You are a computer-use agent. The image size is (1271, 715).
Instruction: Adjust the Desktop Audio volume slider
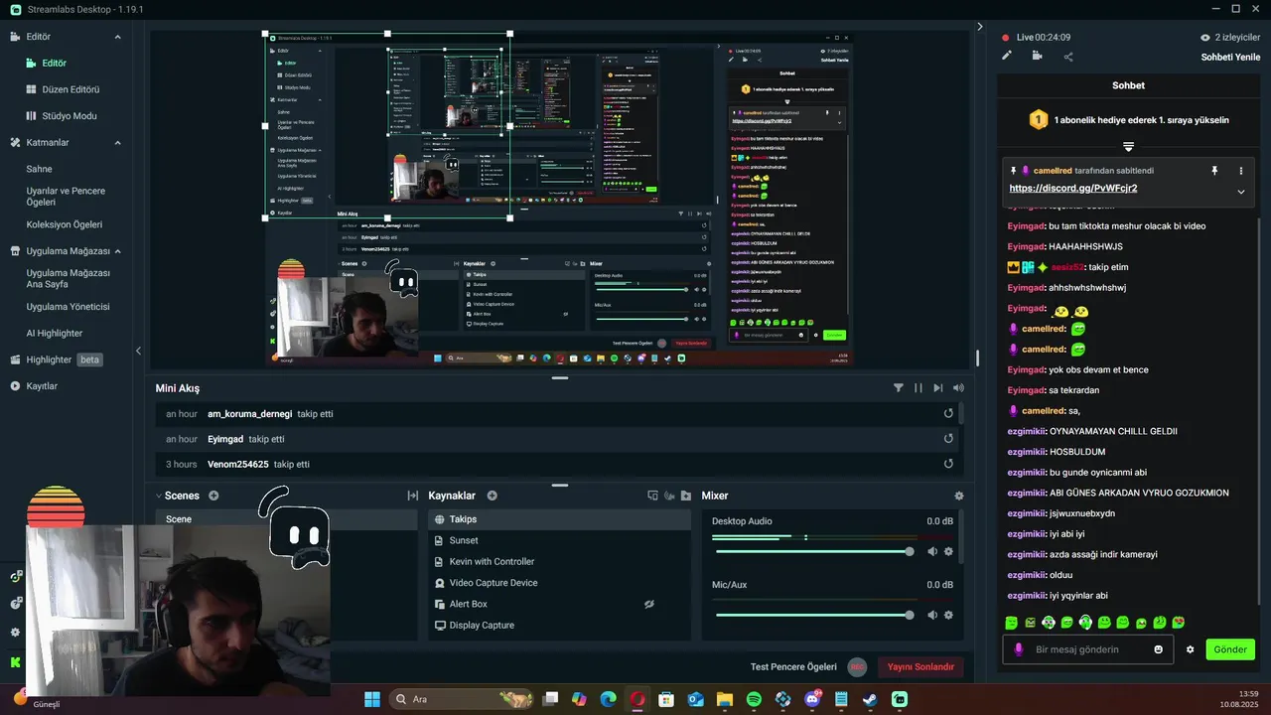[x=812, y=551]
